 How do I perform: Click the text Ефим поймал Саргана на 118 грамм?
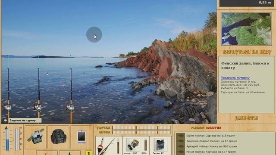[211, 136]
